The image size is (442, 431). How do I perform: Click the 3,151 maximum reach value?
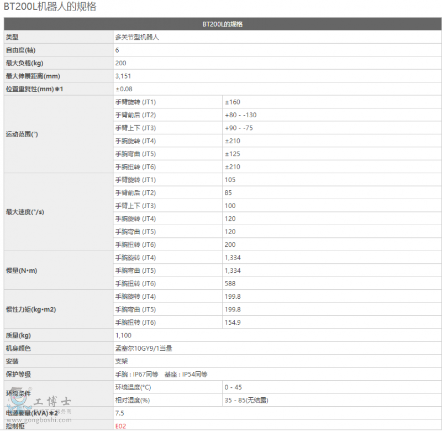[123, 76]
